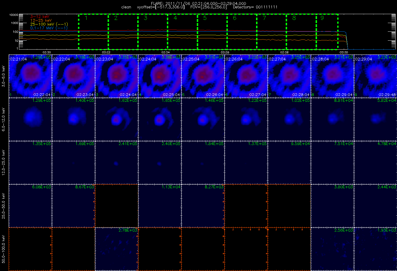Click the '02:20' time axis label
The height and width of the screenshot is (271, 397).
[x=47, y=52]
